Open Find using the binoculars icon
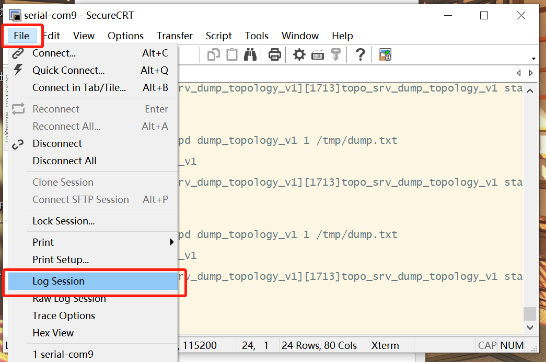Screen dimensions: 546x362 coord(250,54)
